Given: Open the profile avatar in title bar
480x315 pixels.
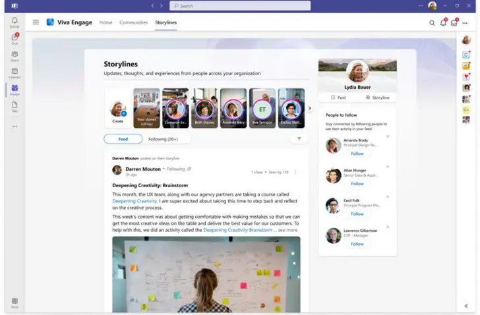Looking at the screenshot, I should [433, 5].
